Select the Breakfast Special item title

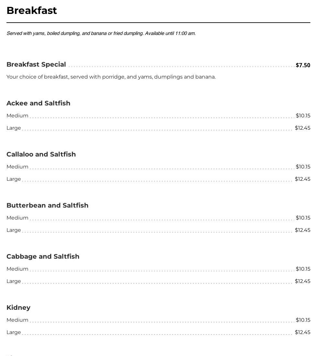click(x=36, y=65)
